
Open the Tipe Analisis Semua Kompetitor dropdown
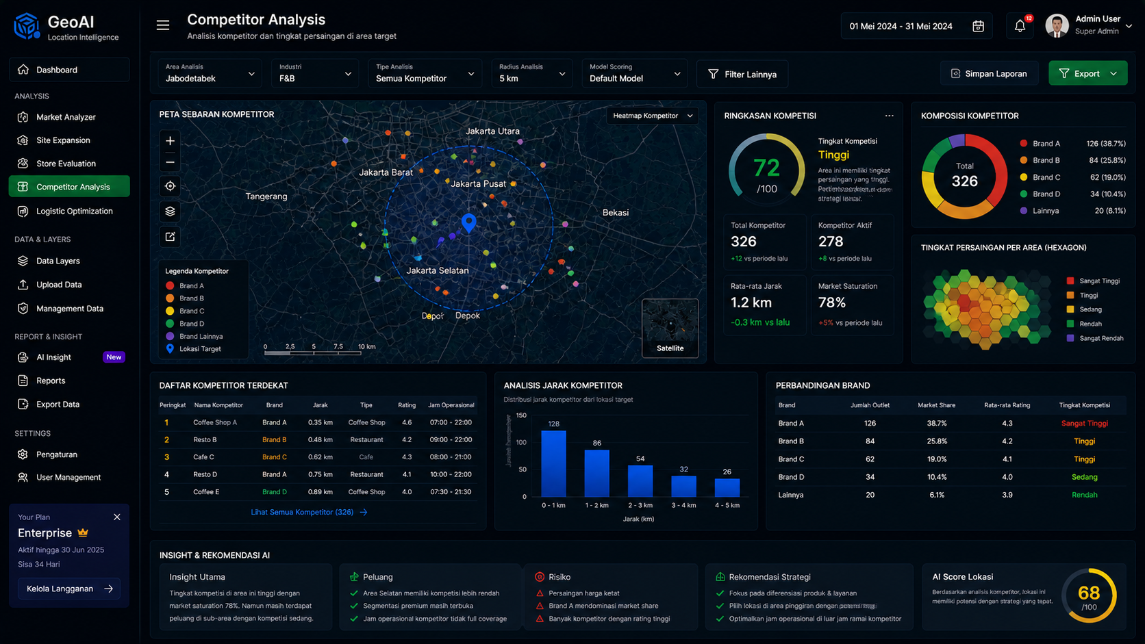pyautogui.click(x=425, y=73)
